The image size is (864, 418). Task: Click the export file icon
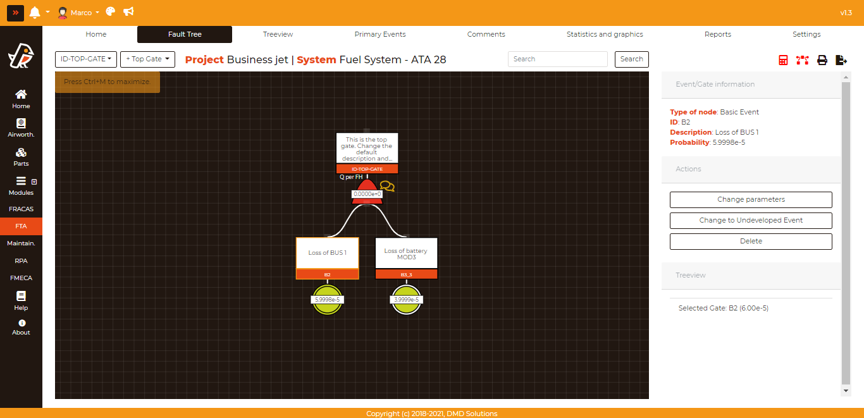841,60
